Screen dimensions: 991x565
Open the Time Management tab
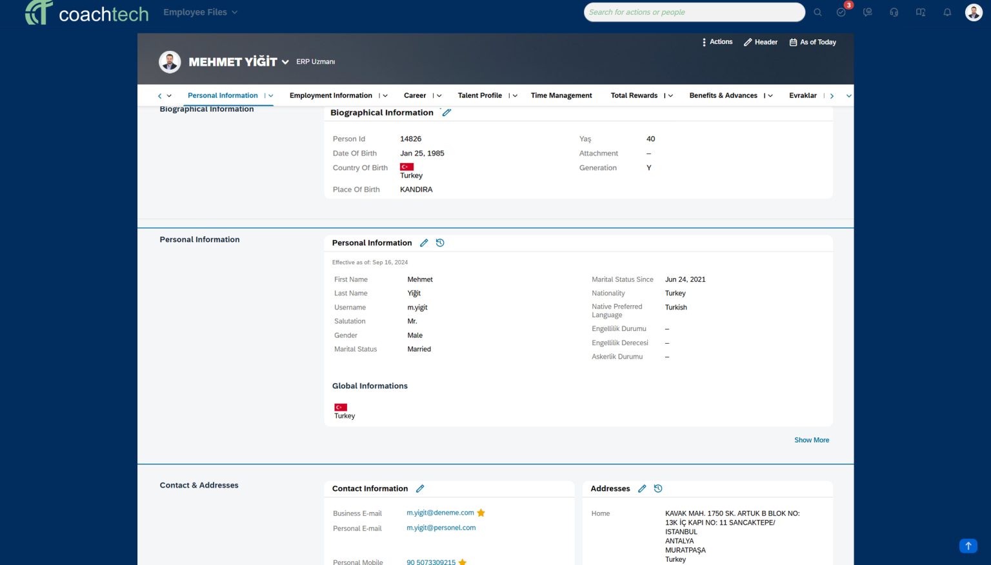click(561, 95)
